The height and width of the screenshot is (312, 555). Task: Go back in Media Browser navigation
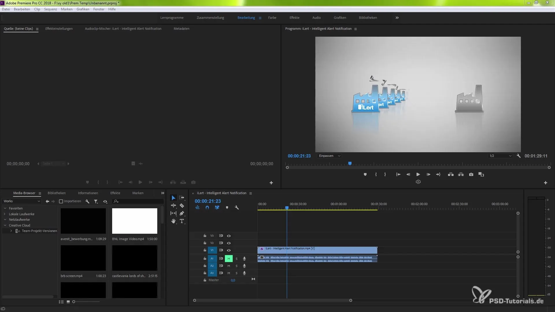coord(47,201)
